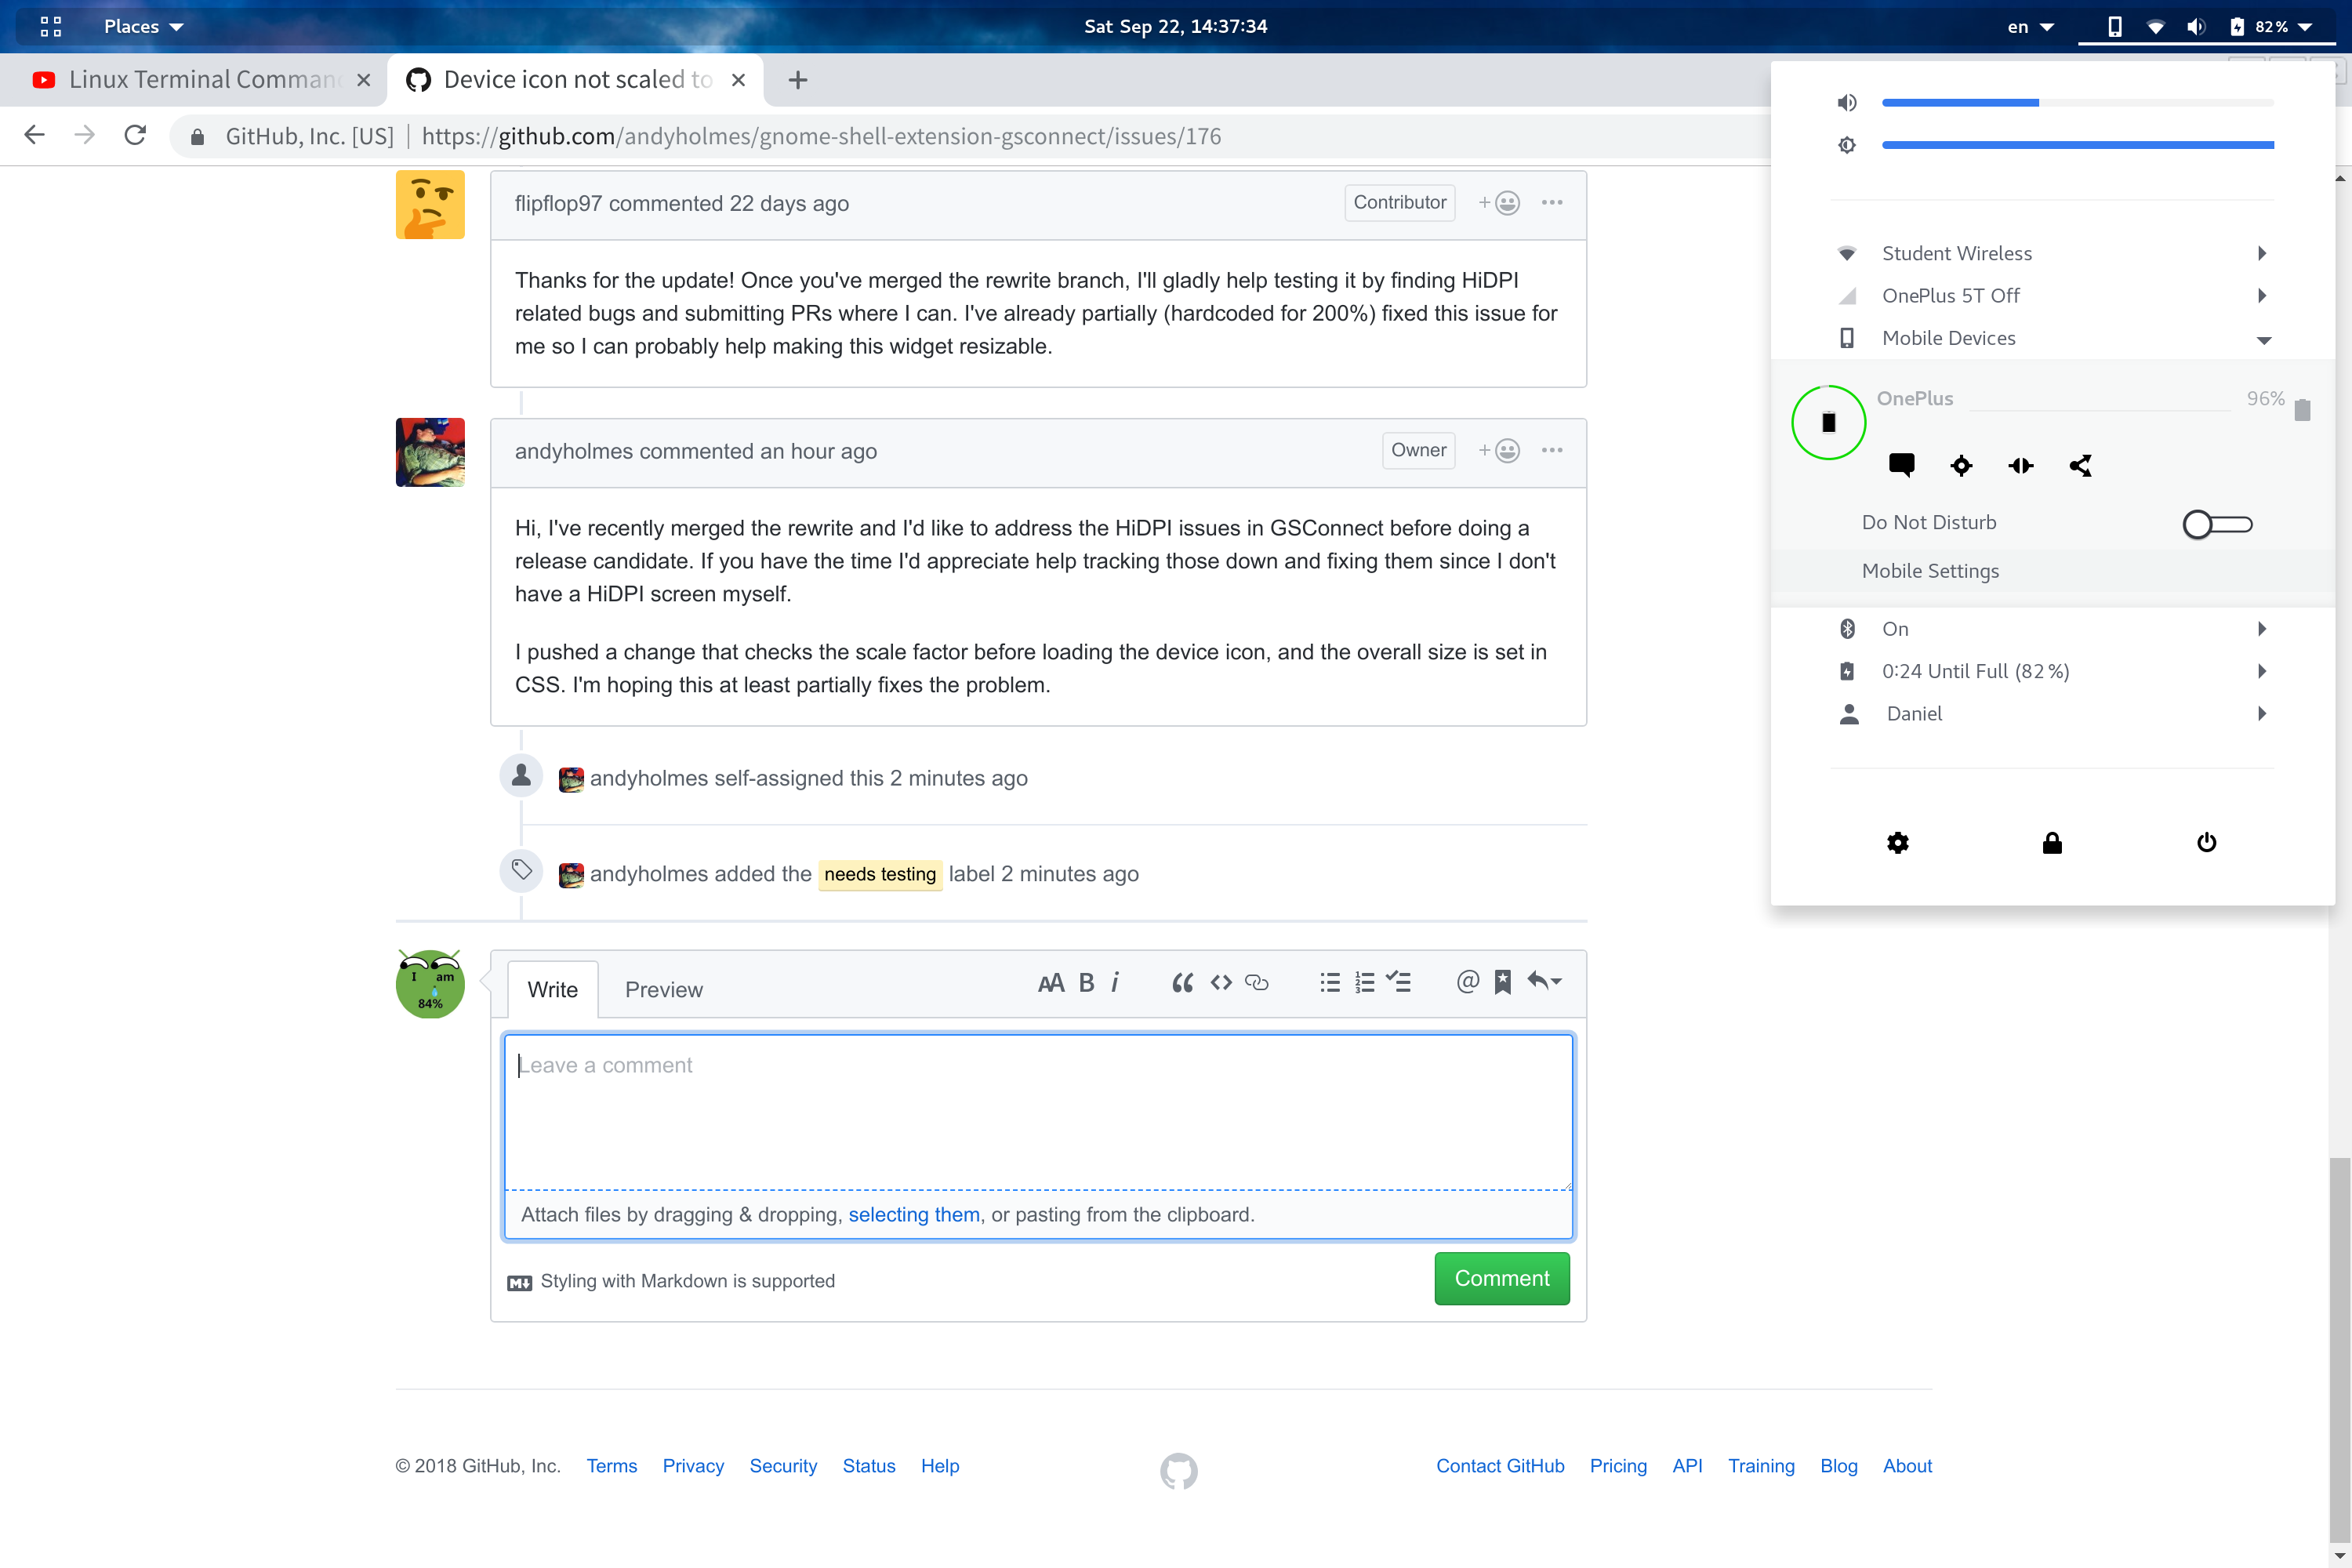This screenshot has width=2352, height=1568.
Task: Add header text formatting
Action: point(1051,983)
